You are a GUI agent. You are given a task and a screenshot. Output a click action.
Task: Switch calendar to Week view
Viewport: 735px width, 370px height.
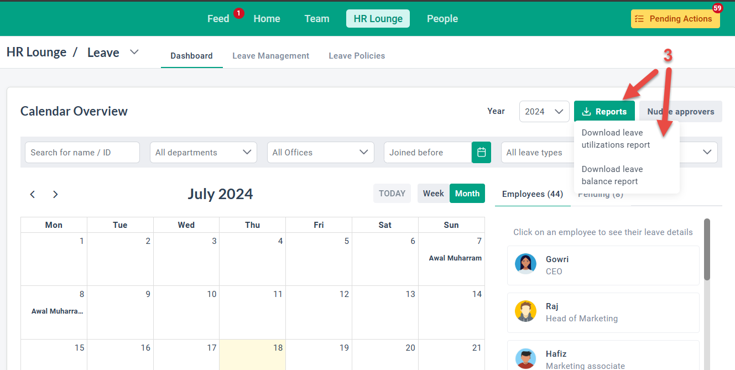click(x=434, y=193)
